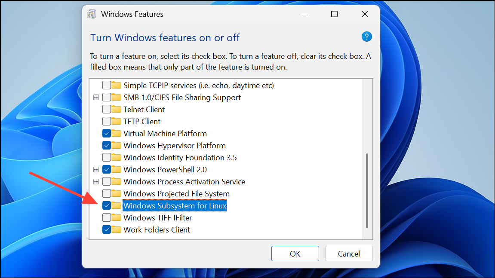Check Simple TCPIP services
Image resolution: width=495 pixels, height=278 pixels.
tap(106, 85)
